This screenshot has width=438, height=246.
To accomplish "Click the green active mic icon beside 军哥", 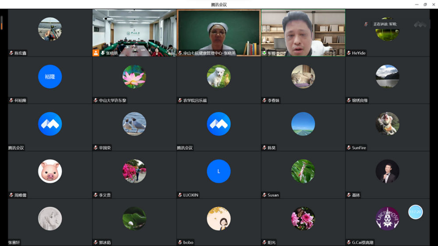I will (264, 53).
